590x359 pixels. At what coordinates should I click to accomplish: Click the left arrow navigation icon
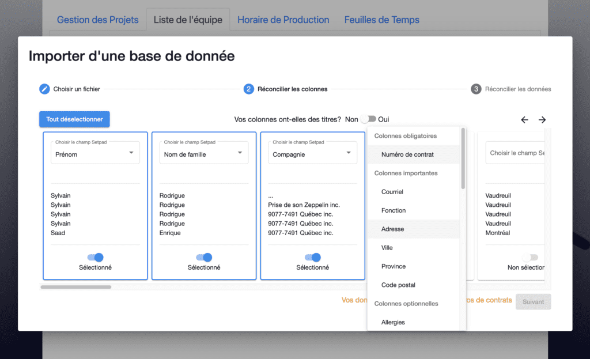pos(524,120)
